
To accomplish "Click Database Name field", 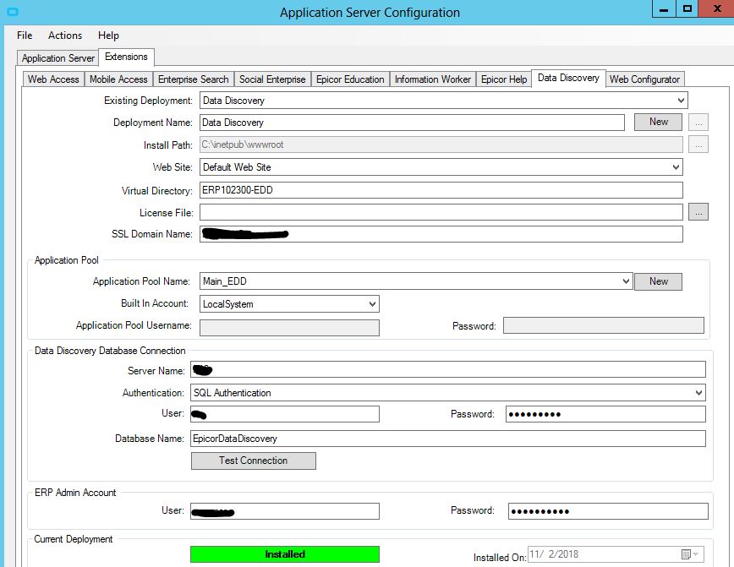I will tap(448, 439).
